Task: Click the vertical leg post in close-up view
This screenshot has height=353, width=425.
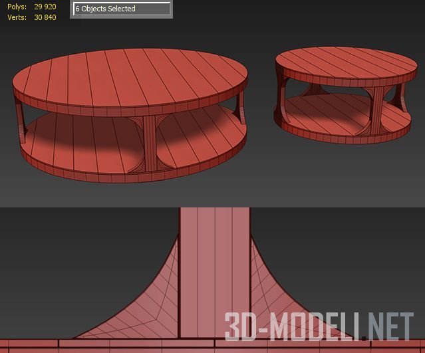Action: [214, 266]
